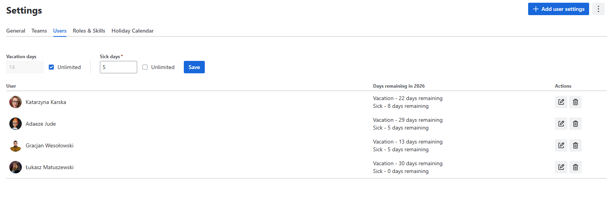The image size is (607, 204).
Task: Edit Gracjan Wesołowski's user settings
Action: tap(561, 145)
